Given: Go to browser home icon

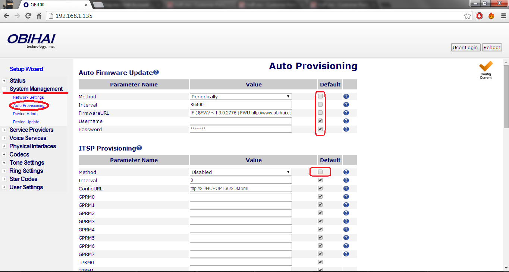Looking at the screenshot, I should pyautogui.click(x=39, y=16).
